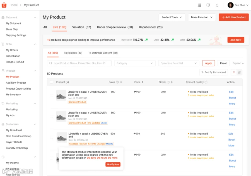Image resolution: width=251 pixels, height=176 pixels.
Task: Open the apps grid icon in header
Action: click(x=199, y=5)
